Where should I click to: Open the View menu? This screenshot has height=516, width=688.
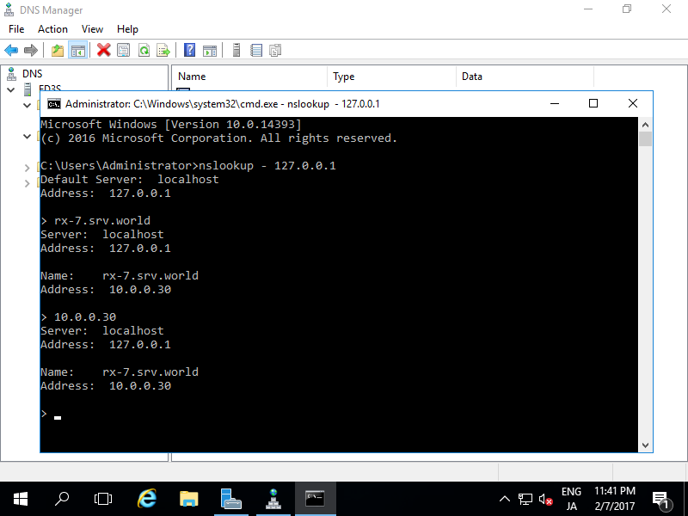(x=92, y=28)
